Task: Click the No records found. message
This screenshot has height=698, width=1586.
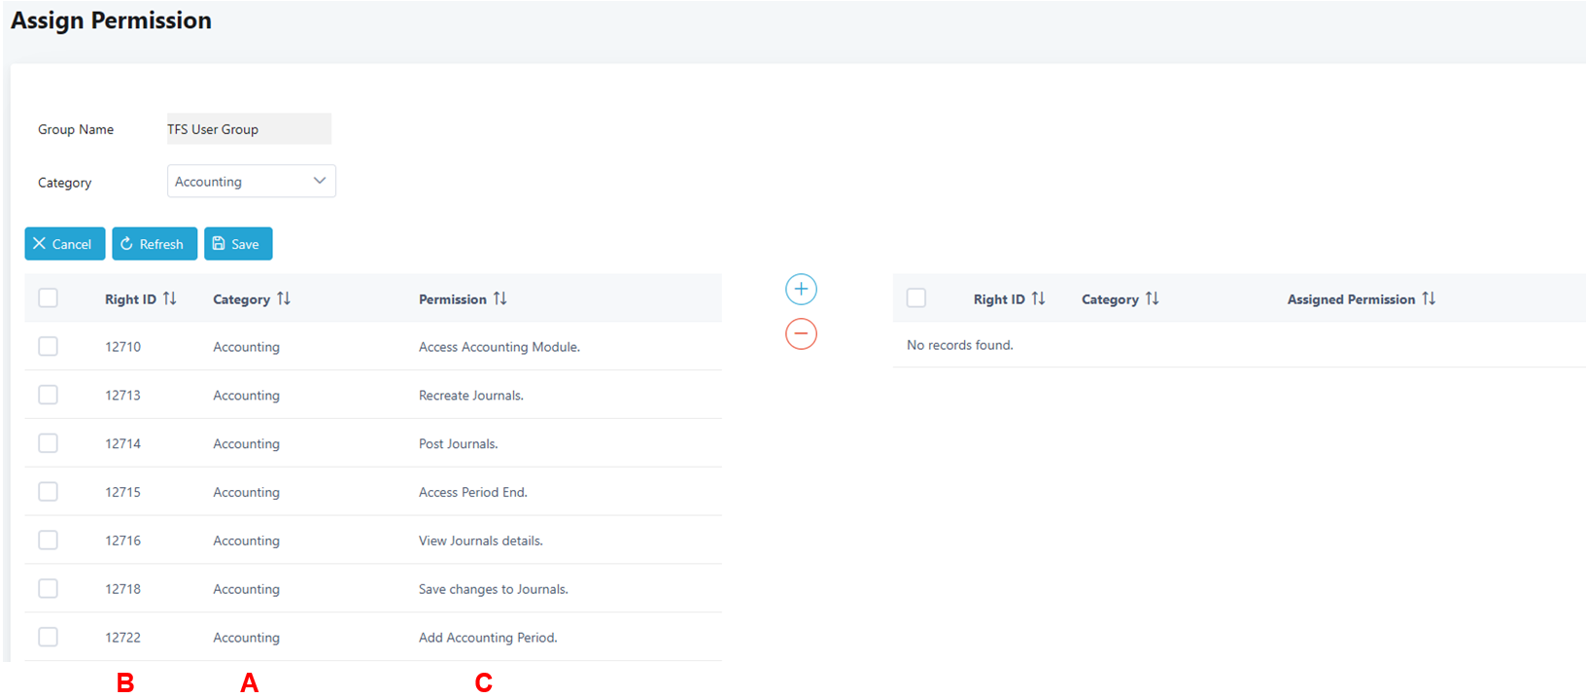Action: [960, 345]
